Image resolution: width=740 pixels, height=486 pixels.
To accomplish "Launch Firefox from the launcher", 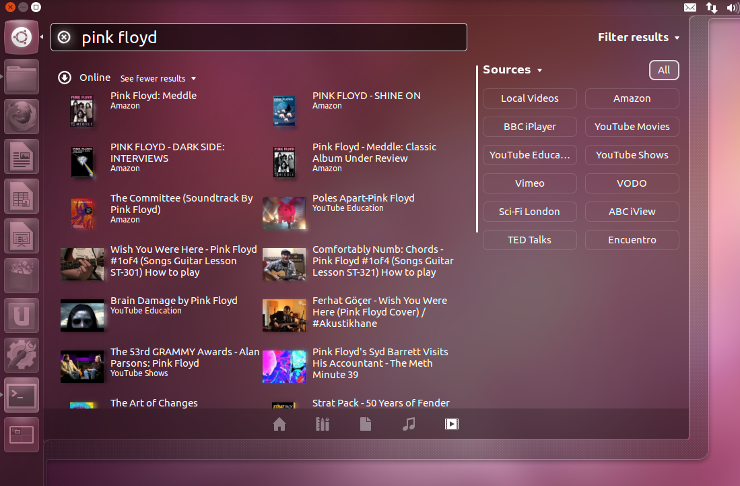I will tap(22, 117).
